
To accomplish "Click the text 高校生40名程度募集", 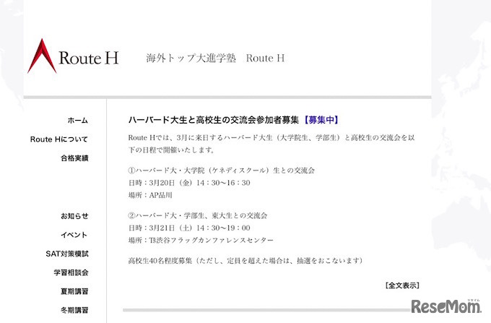I will click(160, 261).
